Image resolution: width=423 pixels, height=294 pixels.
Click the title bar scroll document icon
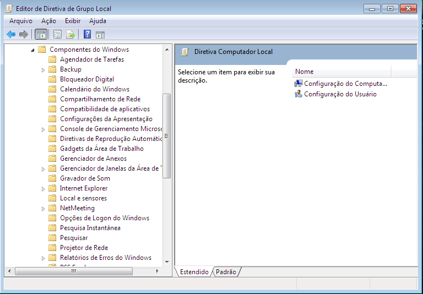[9, 9]
